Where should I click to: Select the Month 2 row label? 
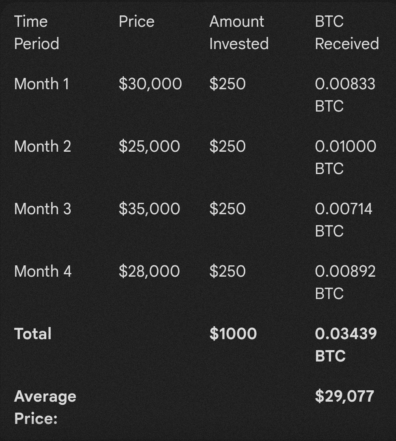(42, 146)
